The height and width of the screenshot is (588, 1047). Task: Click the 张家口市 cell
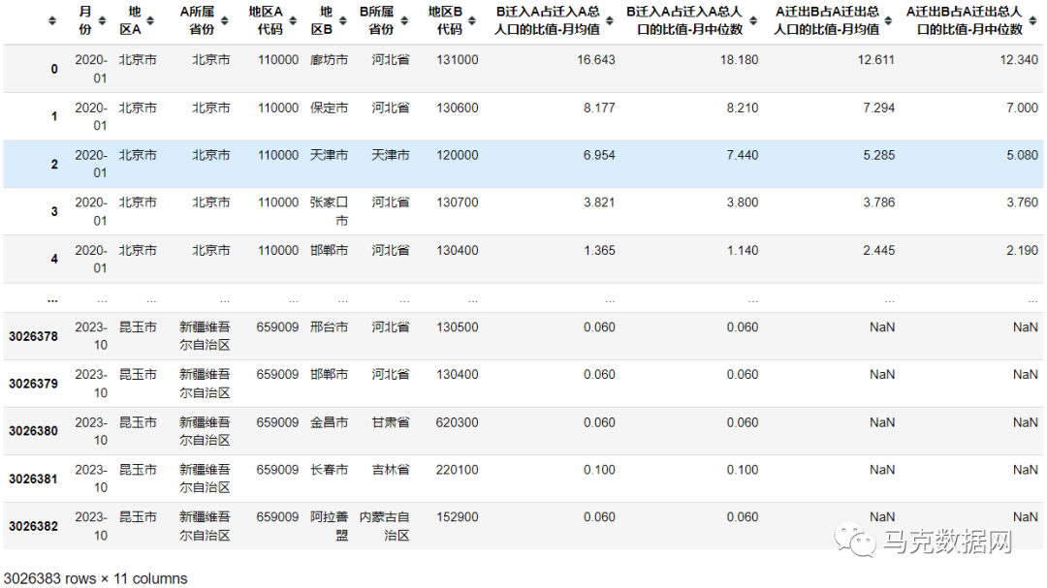pyautogui.click(x=330, y=211)
